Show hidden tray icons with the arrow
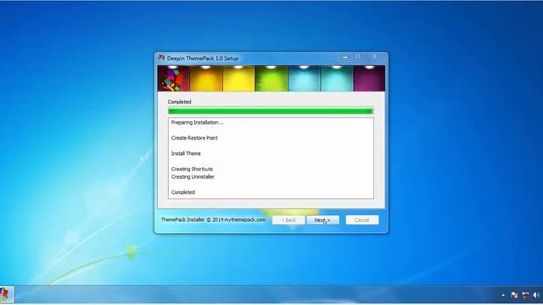This screenshot has width=543, height=305. (503, 295)
